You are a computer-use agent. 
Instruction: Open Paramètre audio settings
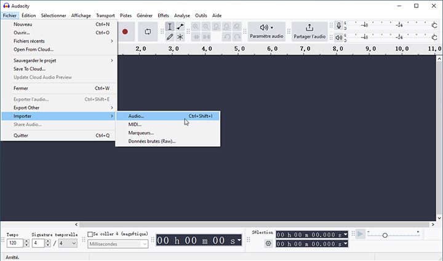pyautogui.click(x=266, y=31)
